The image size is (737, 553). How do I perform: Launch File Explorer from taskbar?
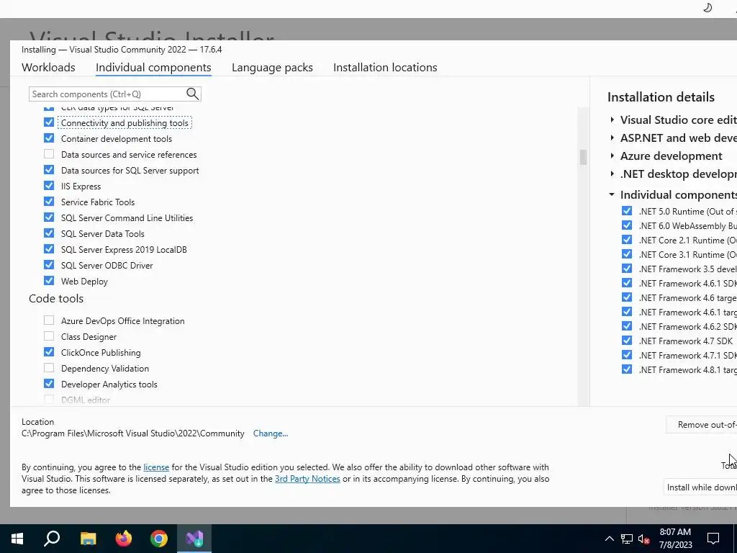point(88,539)
